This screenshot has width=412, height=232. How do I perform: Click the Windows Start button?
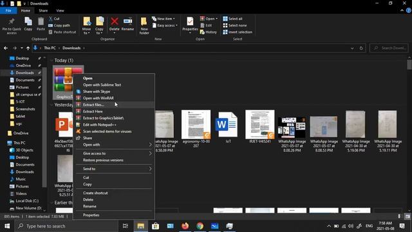click(7, 226)
